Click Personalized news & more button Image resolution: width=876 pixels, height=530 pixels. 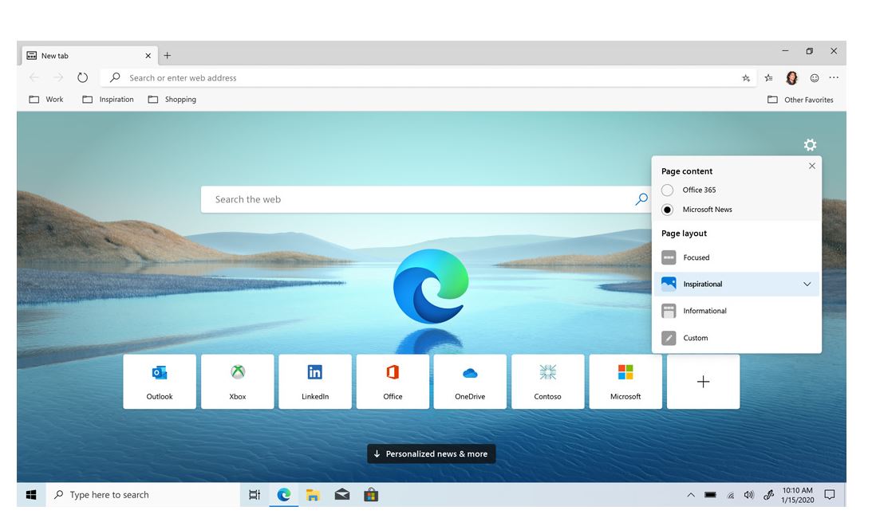[432, 453]
